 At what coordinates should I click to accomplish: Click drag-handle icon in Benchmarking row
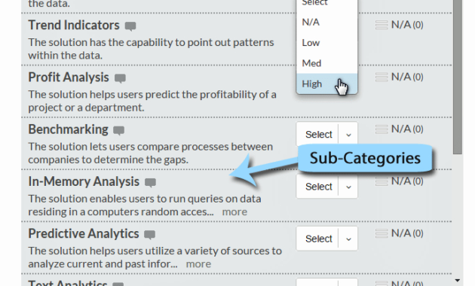(x=382, y=129)
